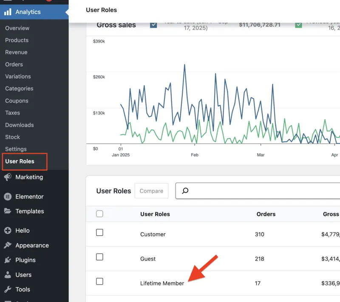This screenshot has width=340, height=302.
Task: Open Appearance via the paintbrush icon
Action: click(x=8, y=245)
